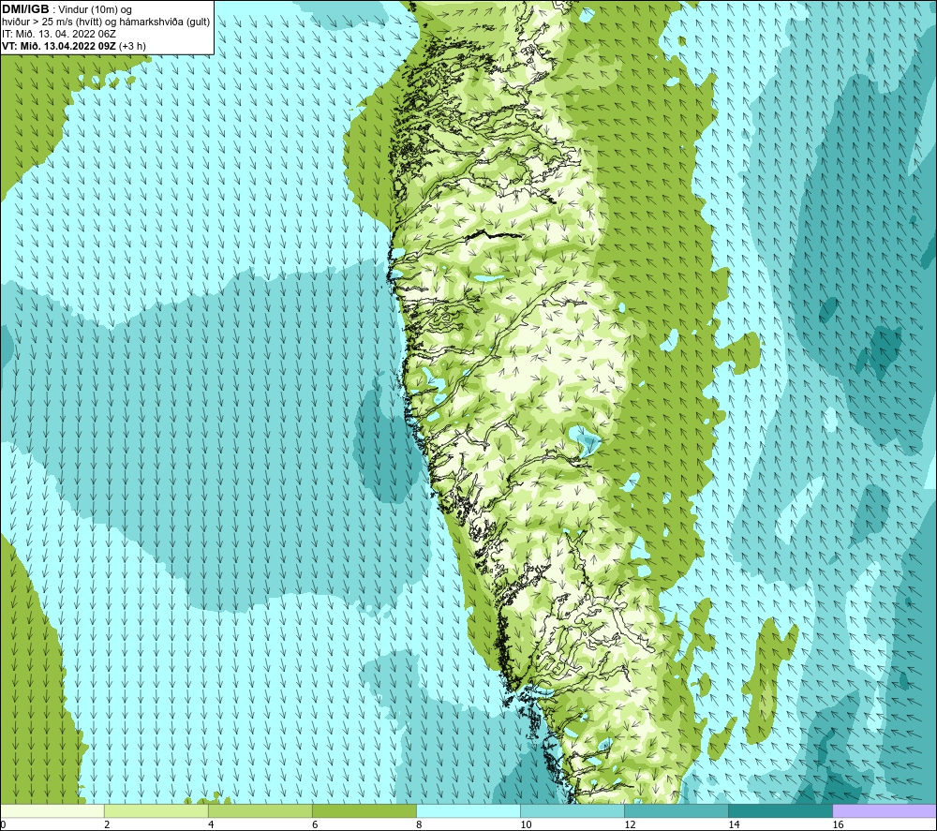Click the olive green 6–8 m/s legend swatch
Screen dimensions: 937x831
pos(364,810)
